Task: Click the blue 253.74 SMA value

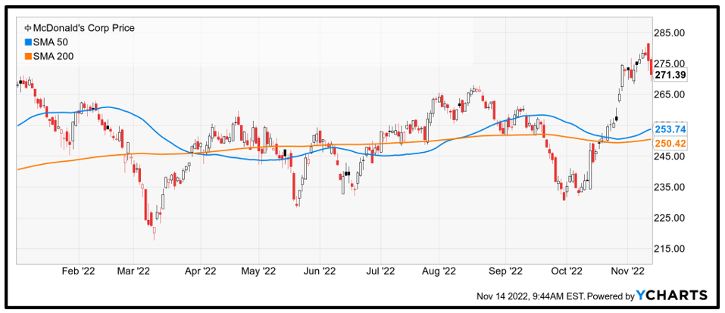Action: pos(670,129)
